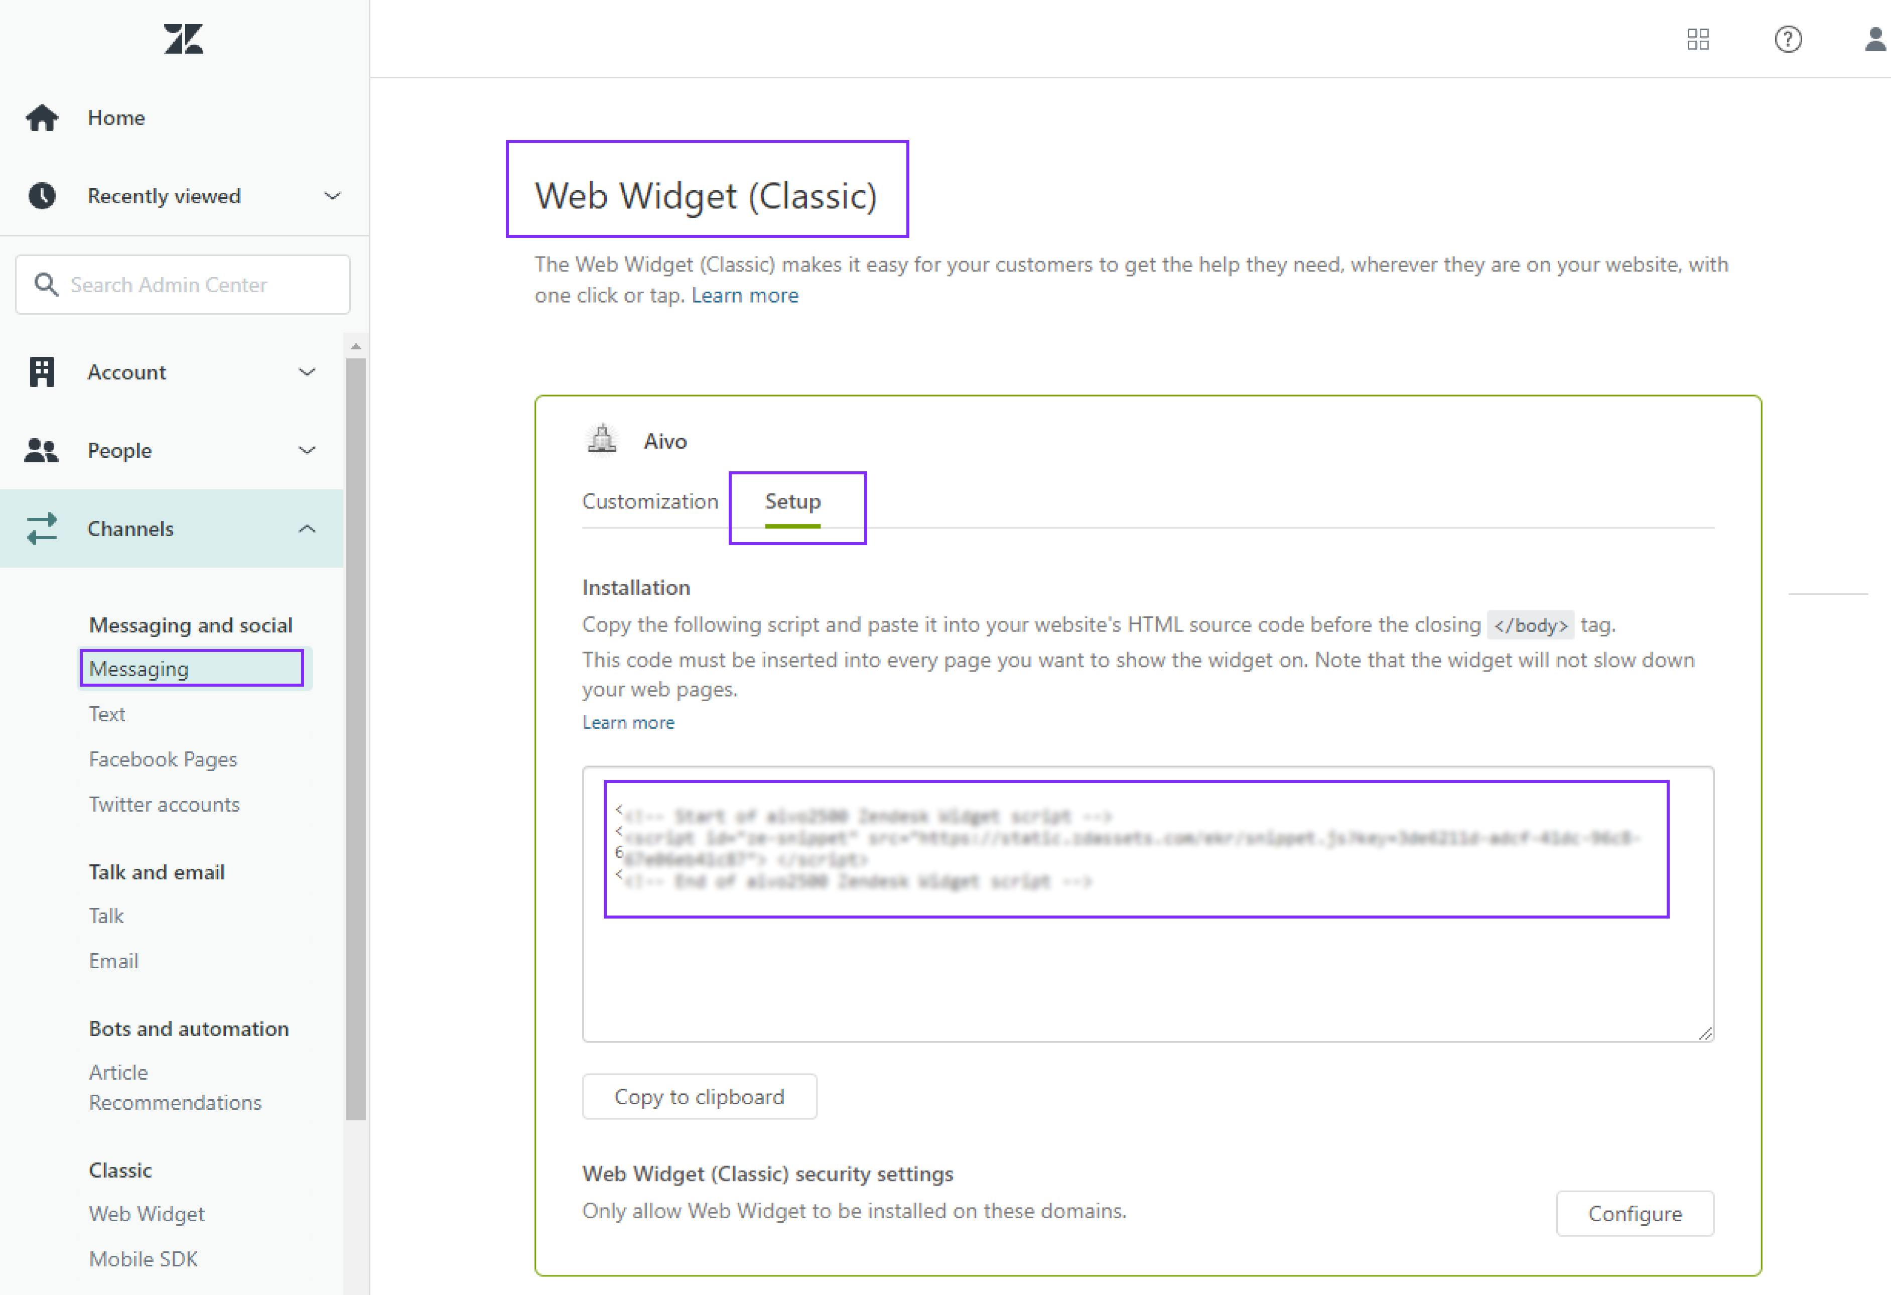
Task: Click the Zendesk logo
Action: (x=182, y=38)
